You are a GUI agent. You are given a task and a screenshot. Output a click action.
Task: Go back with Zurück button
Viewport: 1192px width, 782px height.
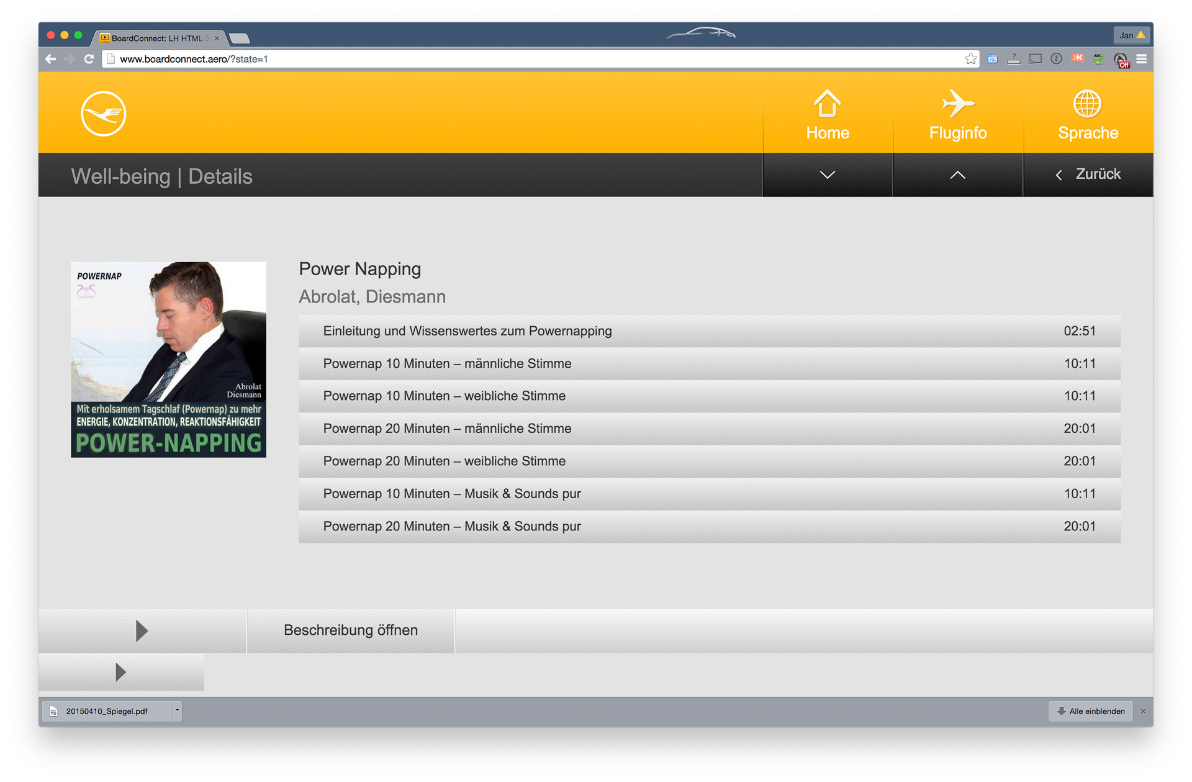pos(1088,175)
